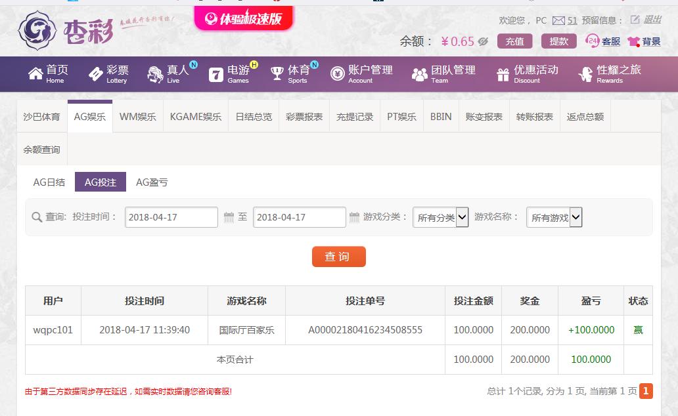The width and height of the screenshot is (678, 416).
Task: Click the background shirt icon
Action: pyautogui.click(x=633, y=41)
